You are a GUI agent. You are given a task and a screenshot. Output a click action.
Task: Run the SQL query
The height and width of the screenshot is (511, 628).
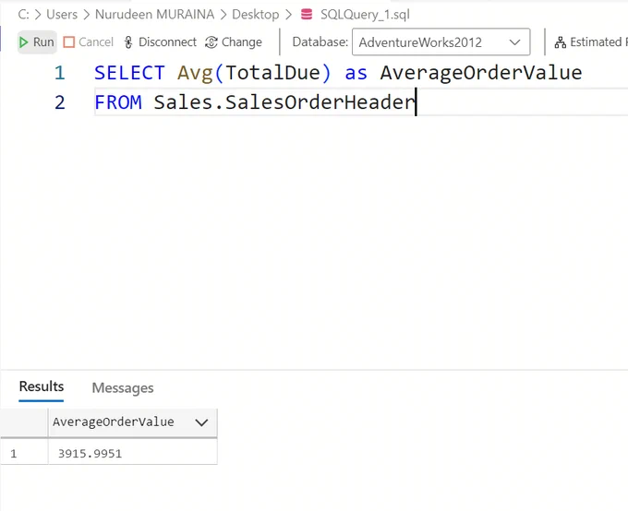(x=37, y=42)
